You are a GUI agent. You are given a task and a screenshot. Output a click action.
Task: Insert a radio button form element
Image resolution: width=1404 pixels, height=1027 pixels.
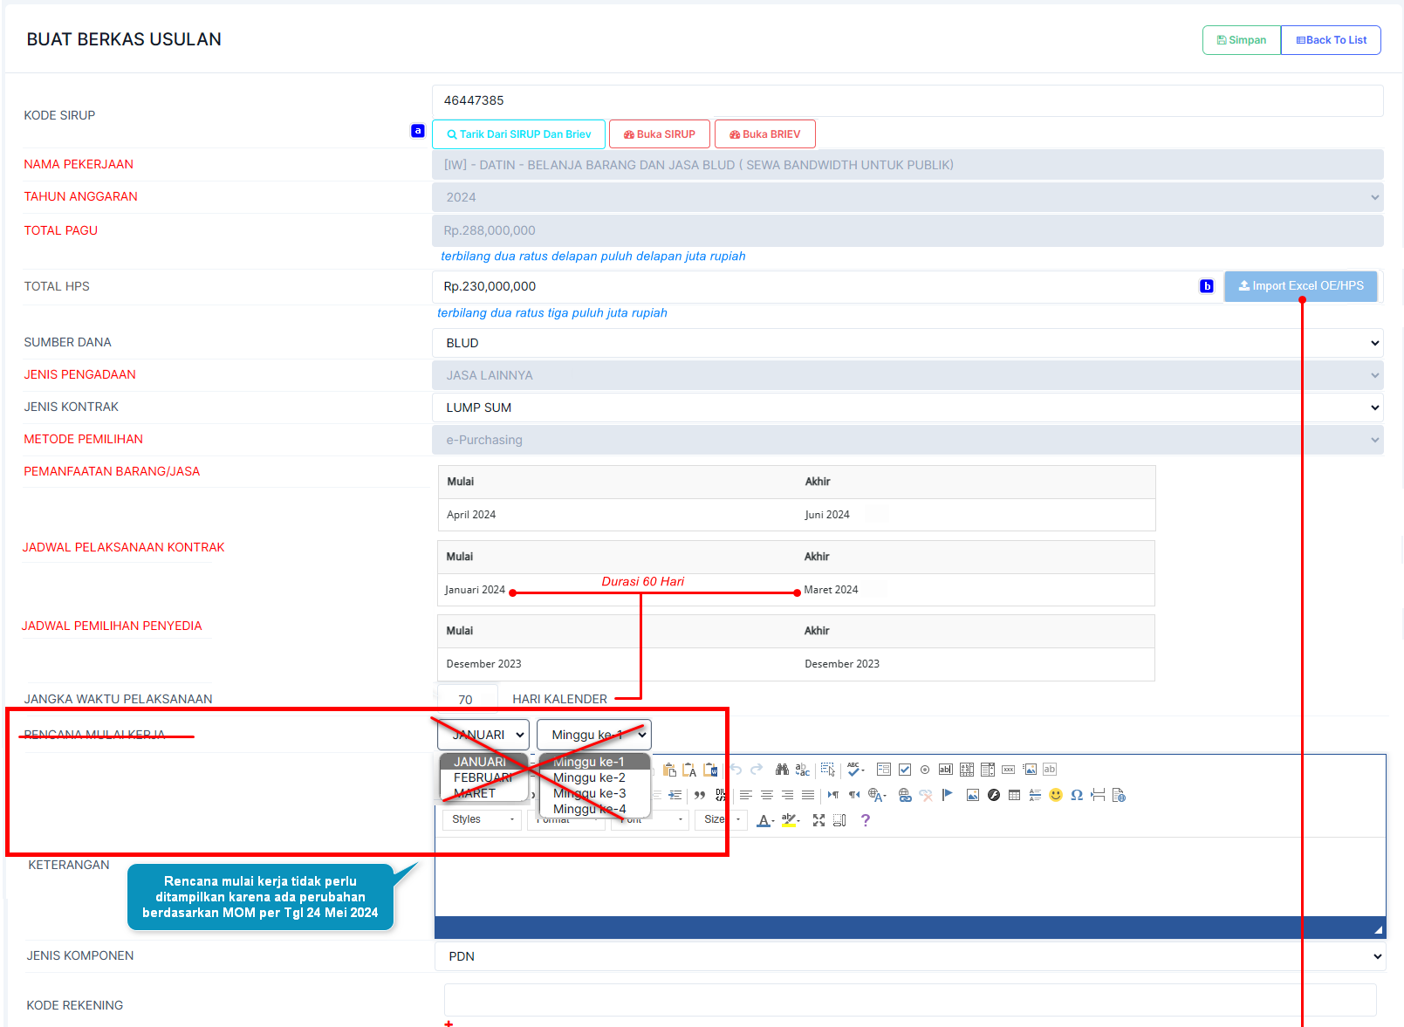point(925,770)
